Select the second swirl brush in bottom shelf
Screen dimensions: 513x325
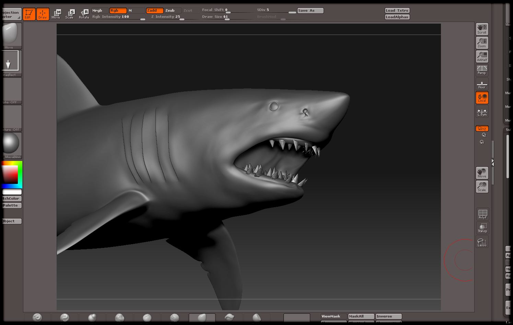coord(65,318)
